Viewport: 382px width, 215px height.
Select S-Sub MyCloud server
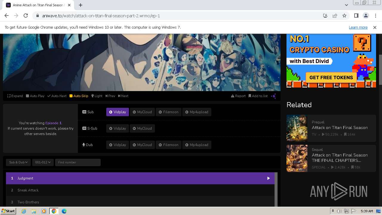point(142,128)
